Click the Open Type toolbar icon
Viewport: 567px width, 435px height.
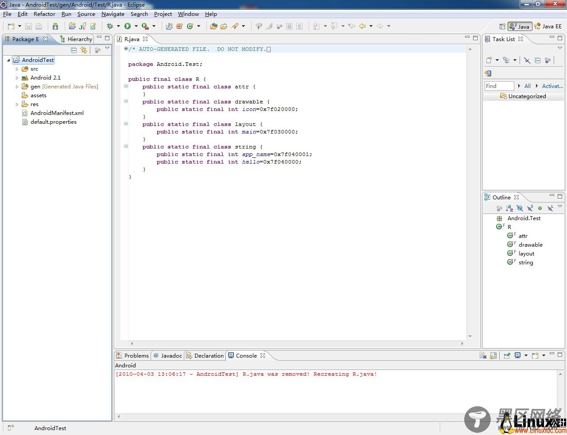(x=214, y=26)
